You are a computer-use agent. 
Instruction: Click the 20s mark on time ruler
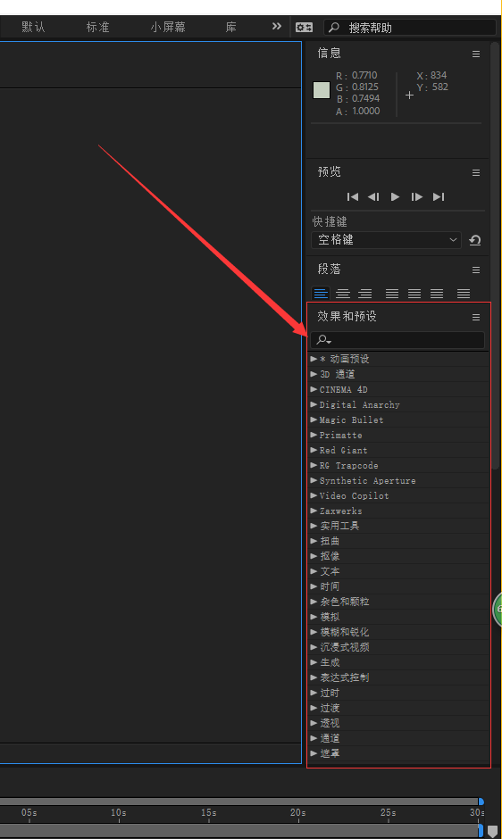(297, 812)
